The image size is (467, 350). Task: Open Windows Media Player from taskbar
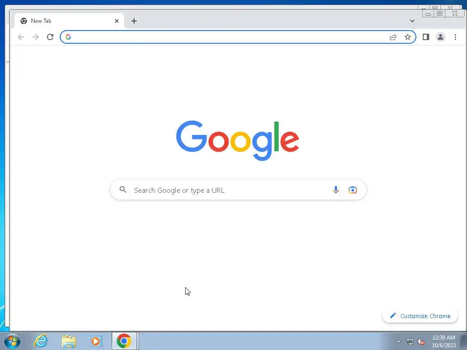click(96, 341)
